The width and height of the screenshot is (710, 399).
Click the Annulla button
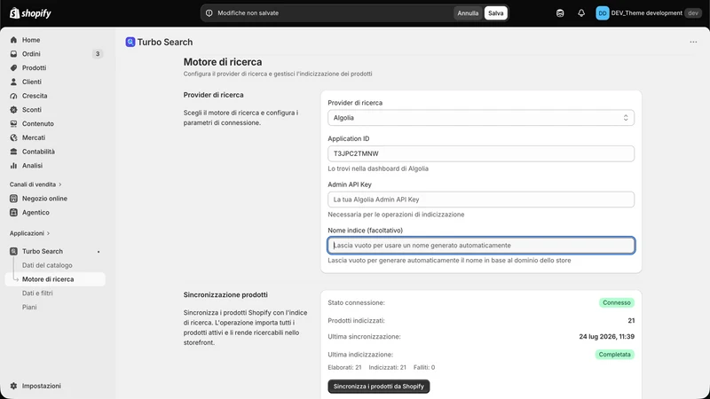468,13
